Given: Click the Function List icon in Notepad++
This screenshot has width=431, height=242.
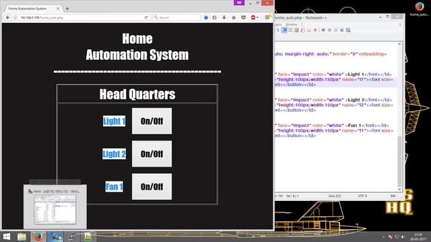Looking at the screenshot, I should 302,30.
